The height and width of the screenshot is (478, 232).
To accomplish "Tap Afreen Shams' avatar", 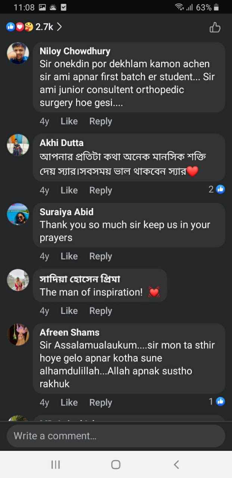I will [x=18, y=335].
